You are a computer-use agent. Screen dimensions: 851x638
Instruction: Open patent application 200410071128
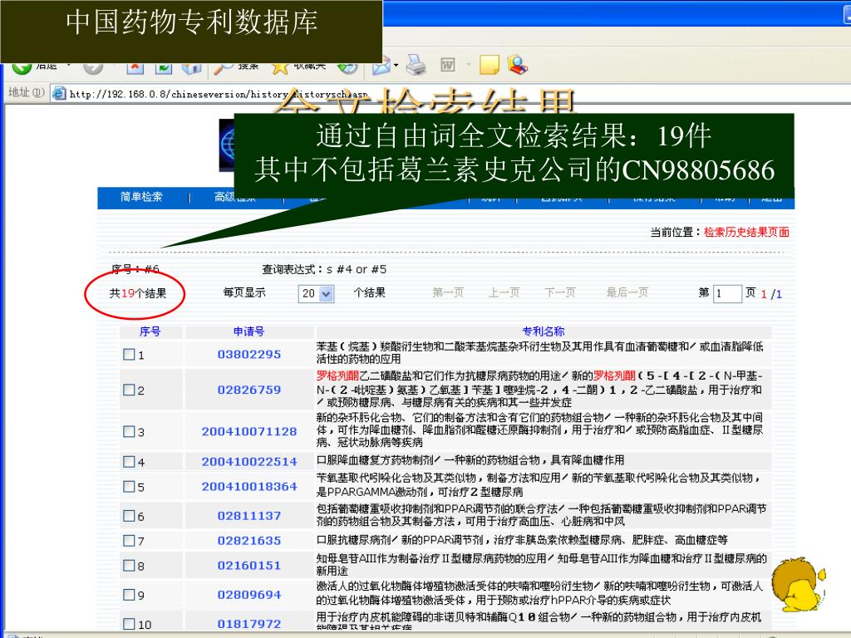tap(249, 431)
